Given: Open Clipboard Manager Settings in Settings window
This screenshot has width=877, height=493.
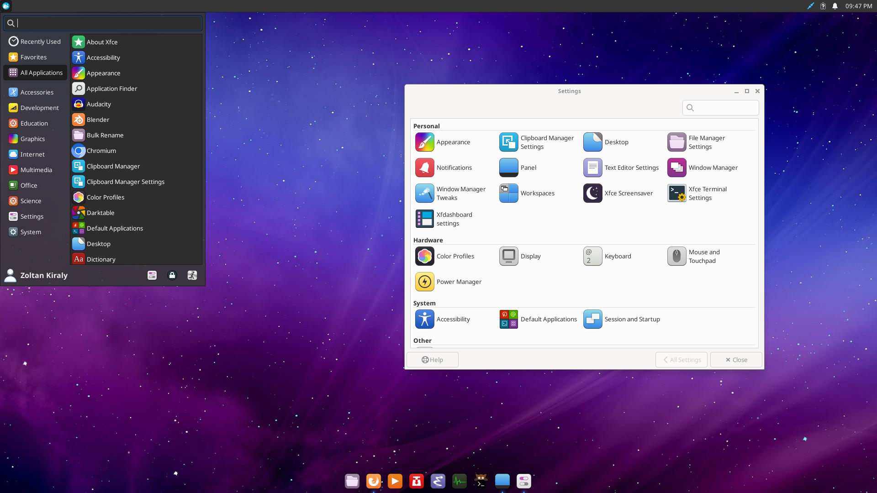Looking at the screenshot, I should [537, 142].
